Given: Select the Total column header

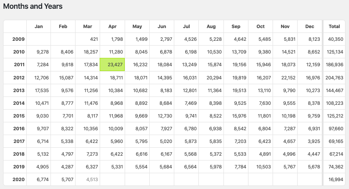Looking at the screenshot, I should 335,26.
